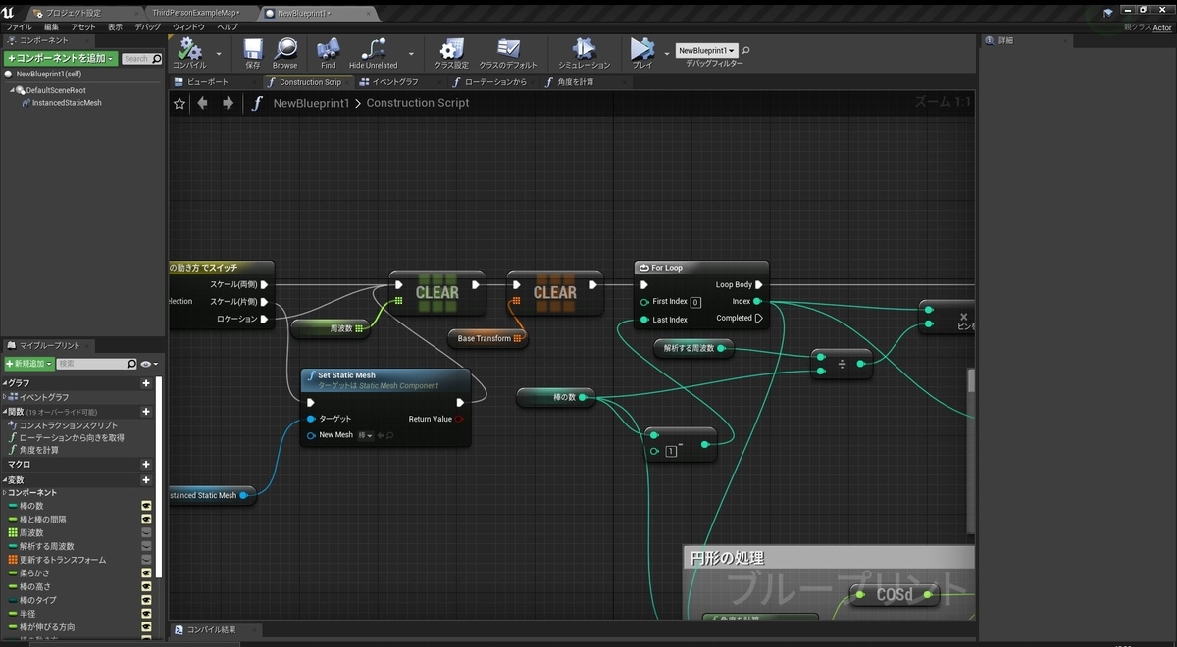Open the デバッグ menu
Image resolution: width=1177 pixels, height=647 pixels.
click(x=147, y=26)
